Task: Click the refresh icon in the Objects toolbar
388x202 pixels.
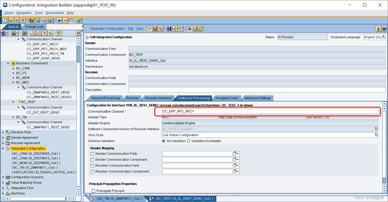Action: (x=4, y=33)
